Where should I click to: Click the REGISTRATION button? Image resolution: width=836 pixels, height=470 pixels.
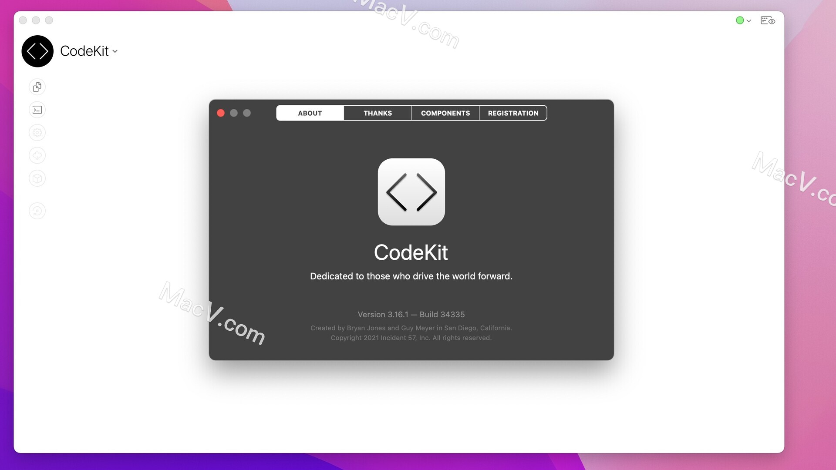513,112
